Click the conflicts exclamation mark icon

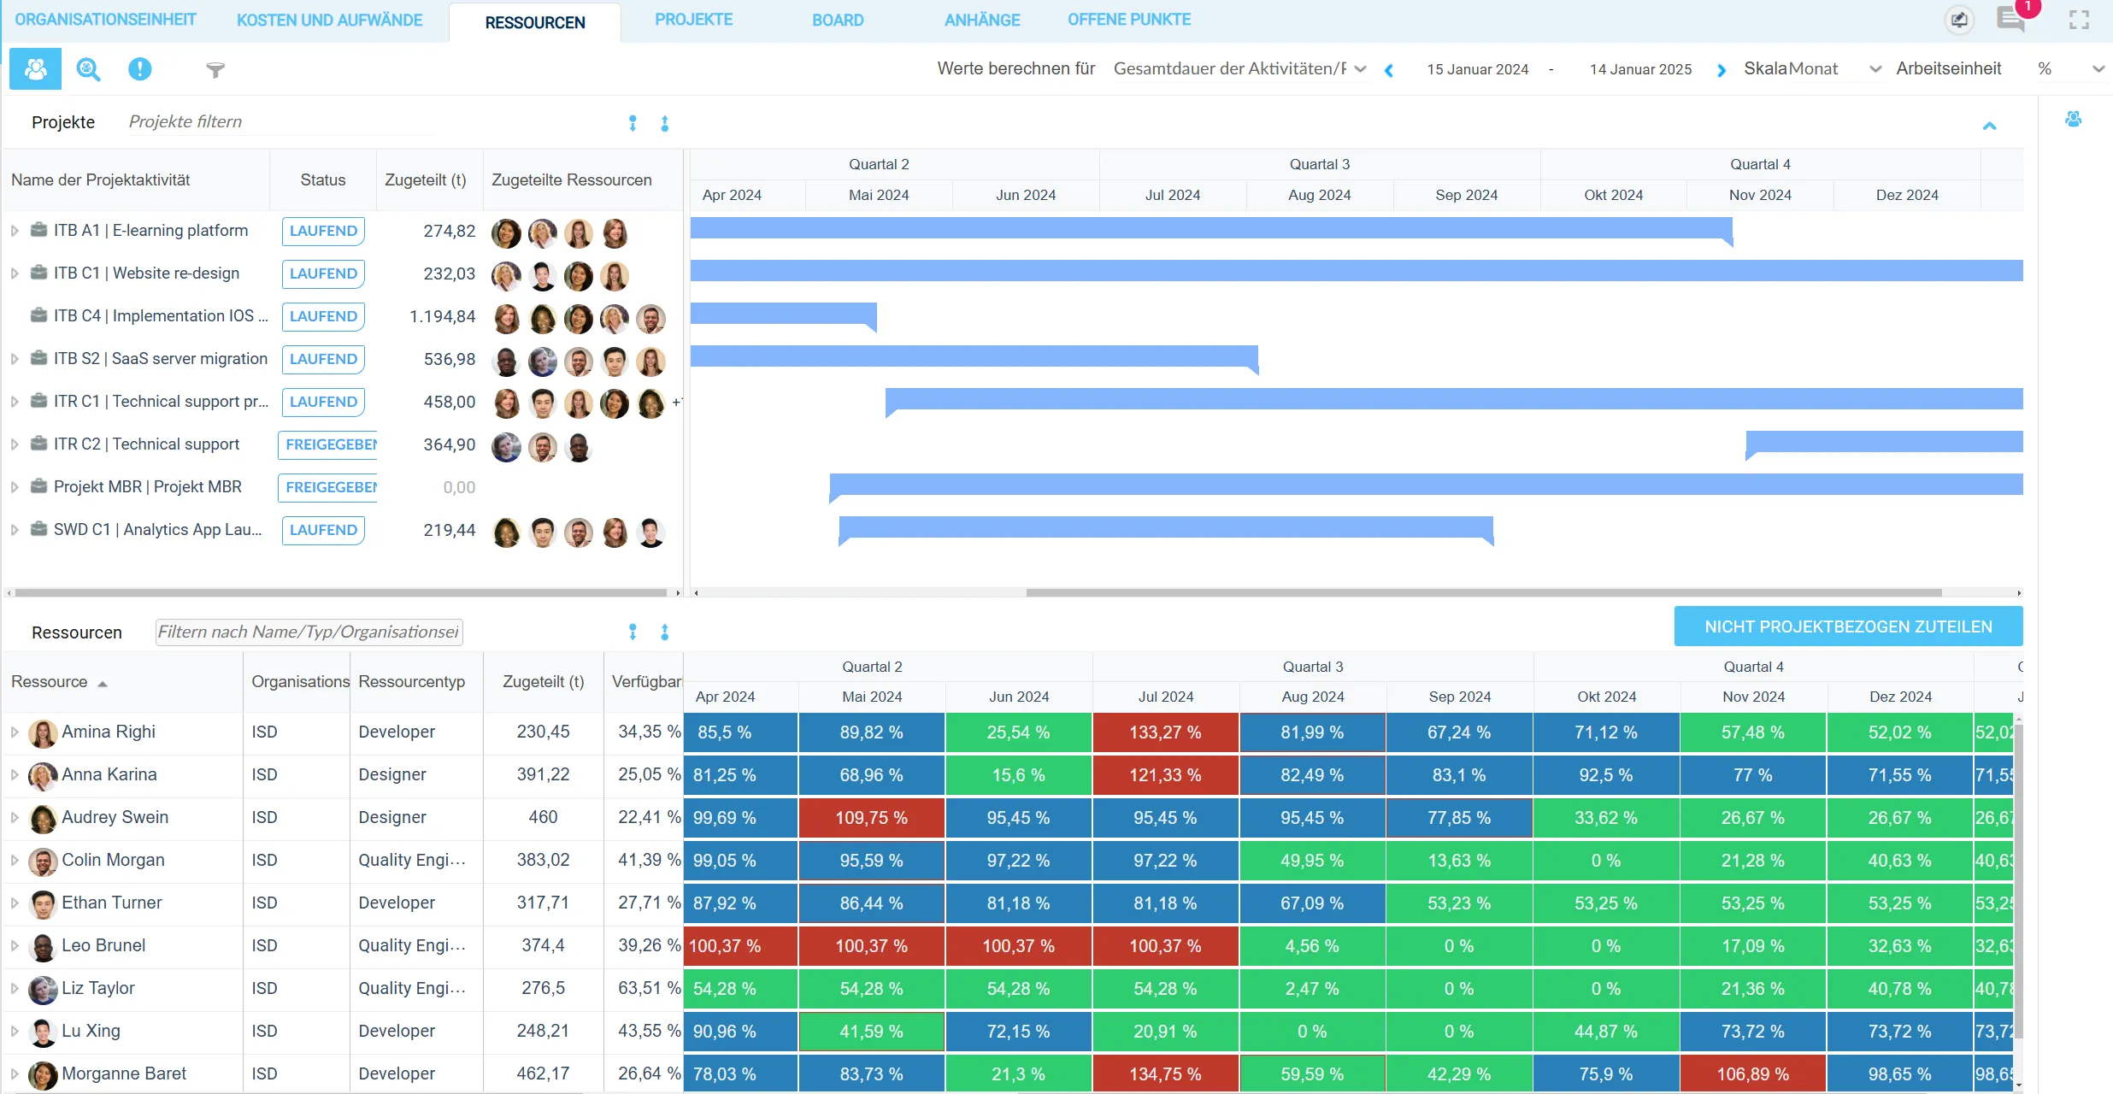click(139, 68)
